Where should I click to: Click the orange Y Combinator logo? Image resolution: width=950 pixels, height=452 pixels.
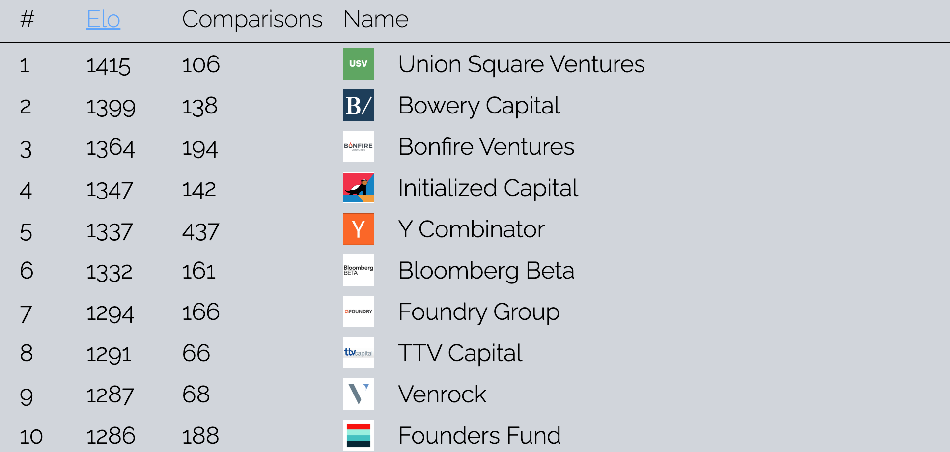358,229
